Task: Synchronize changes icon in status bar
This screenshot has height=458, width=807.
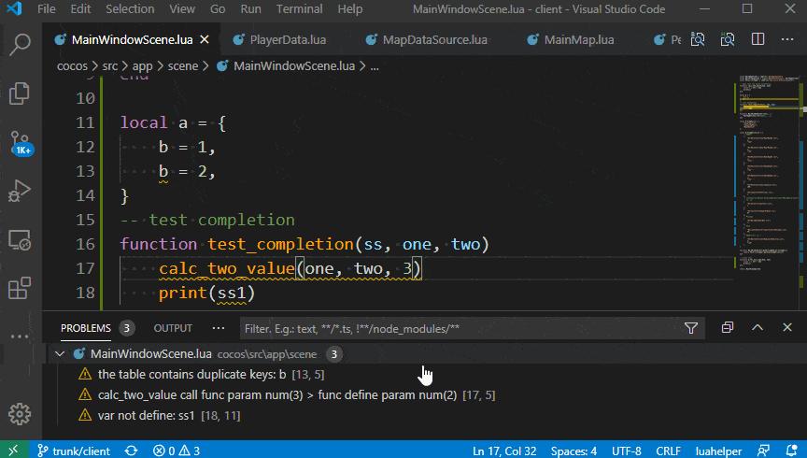Action: (132, 451)
